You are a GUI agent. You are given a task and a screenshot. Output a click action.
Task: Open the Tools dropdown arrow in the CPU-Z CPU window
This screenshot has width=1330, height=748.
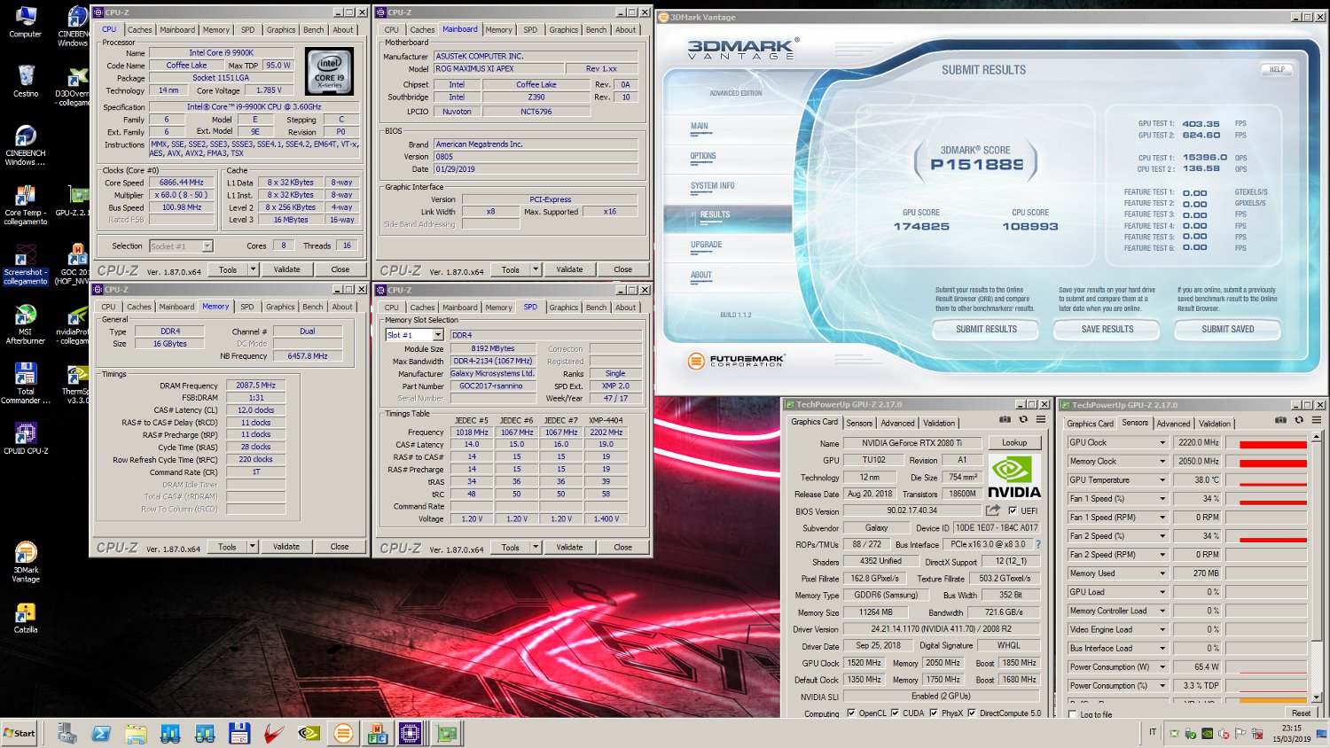253,269
